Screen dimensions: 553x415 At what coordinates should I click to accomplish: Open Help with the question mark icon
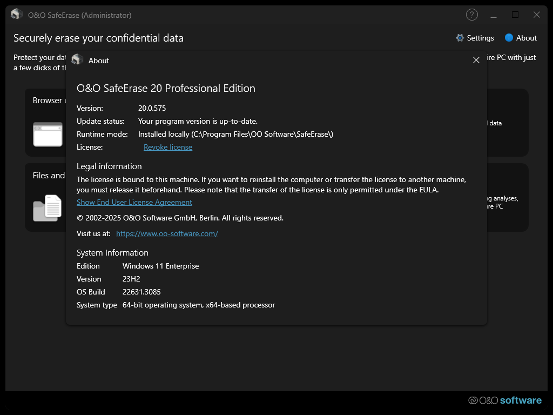472,15
